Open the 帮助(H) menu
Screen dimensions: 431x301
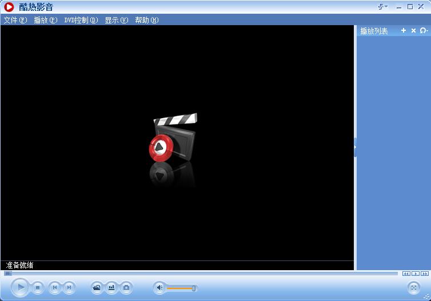146,20
